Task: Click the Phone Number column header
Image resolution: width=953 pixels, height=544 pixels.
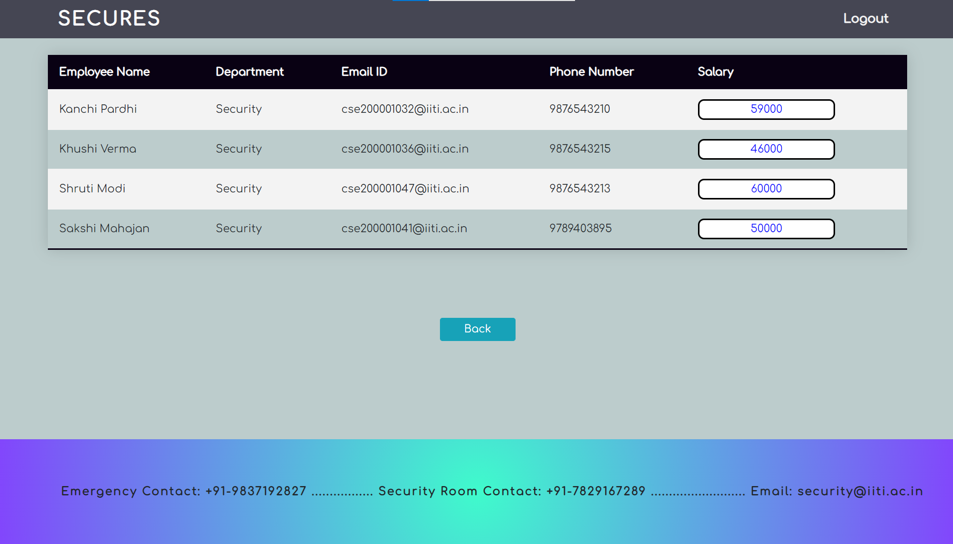Action: [x=592, y=72]
